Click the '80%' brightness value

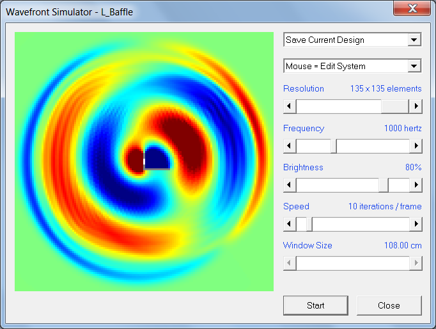tap(413, 167)
